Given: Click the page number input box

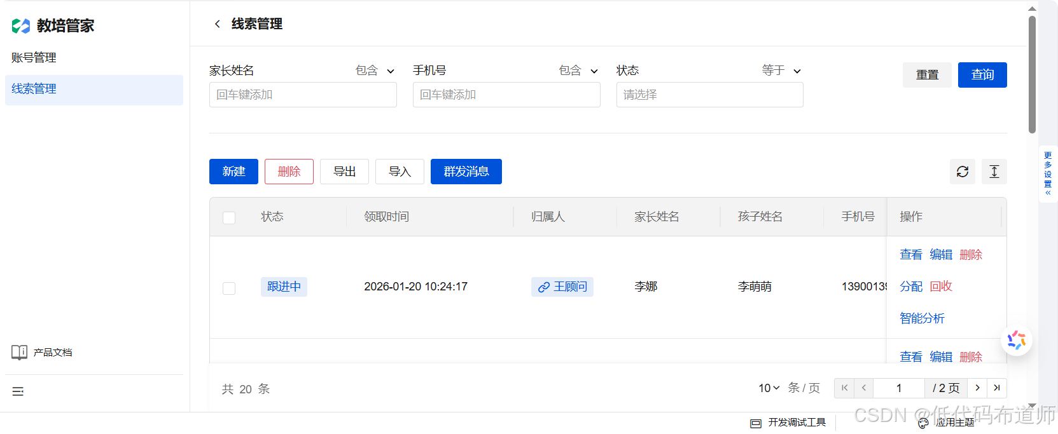Looking at the screenshot, I should pos(899,388).
